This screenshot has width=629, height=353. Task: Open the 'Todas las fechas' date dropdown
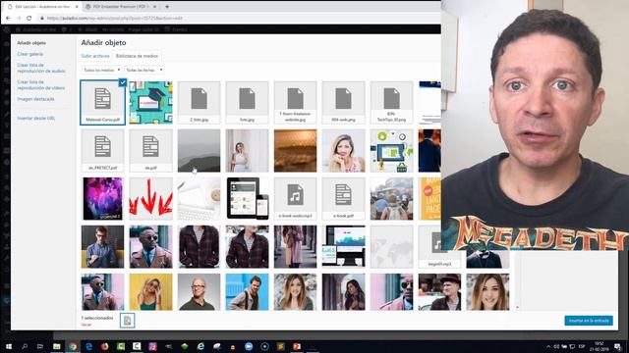coord(144,70)
